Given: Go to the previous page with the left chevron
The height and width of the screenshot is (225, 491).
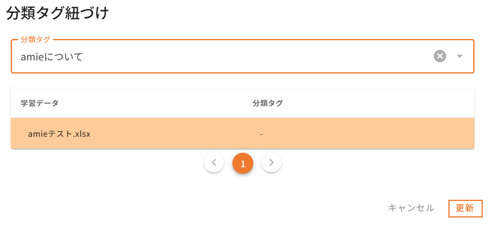Looking at the screenshot, I should (x=214, y=163).
